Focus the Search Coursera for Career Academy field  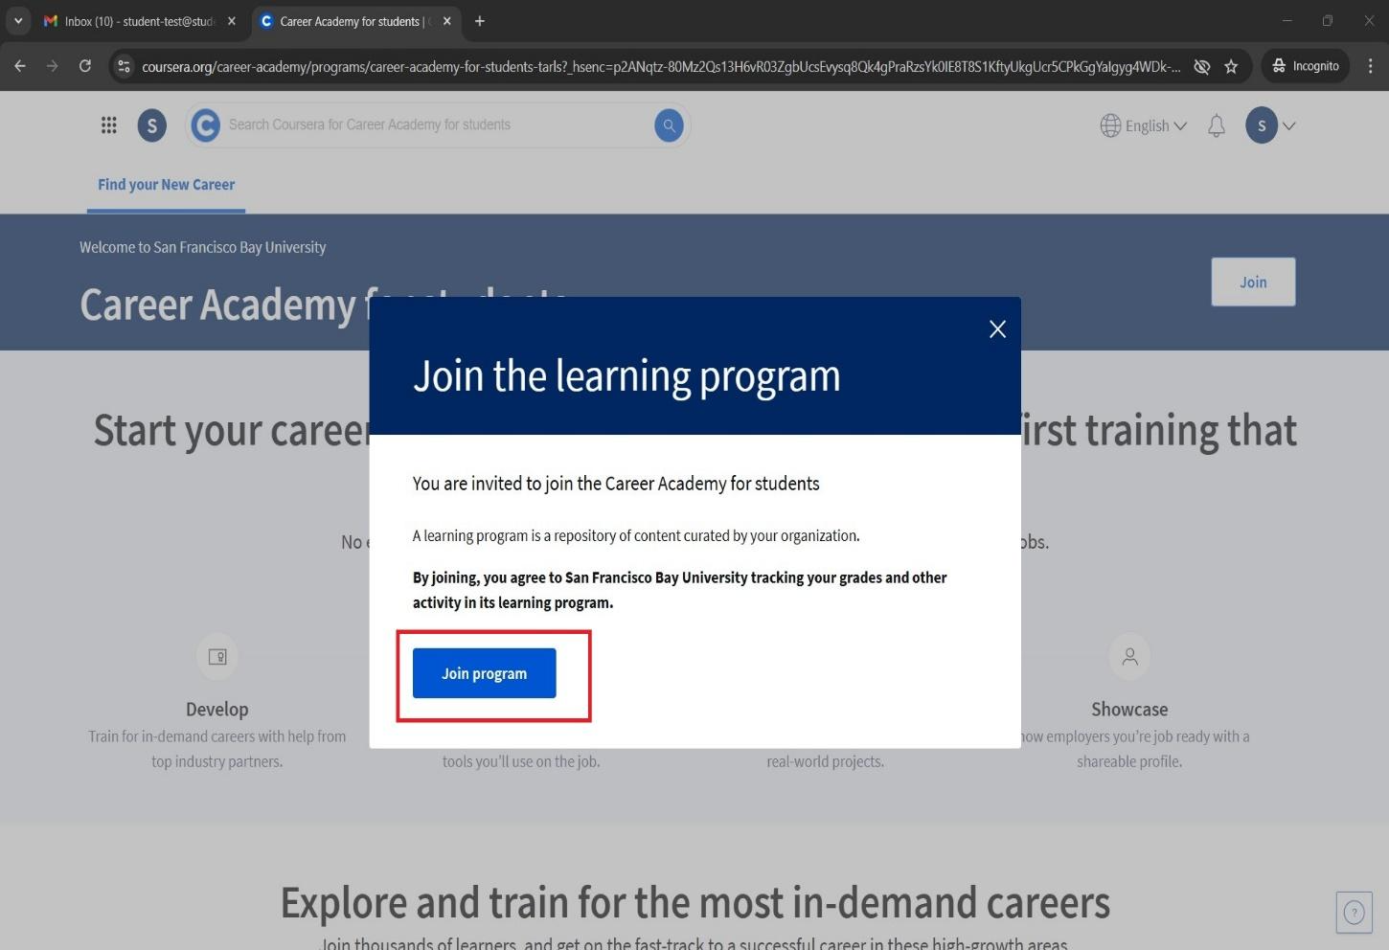click(x=438, y=125)
